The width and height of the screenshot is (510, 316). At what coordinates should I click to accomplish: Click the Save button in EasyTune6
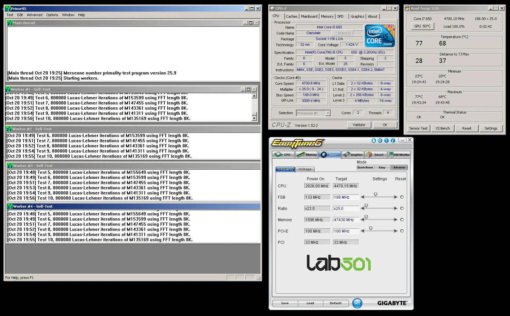(x=285, y=303)
